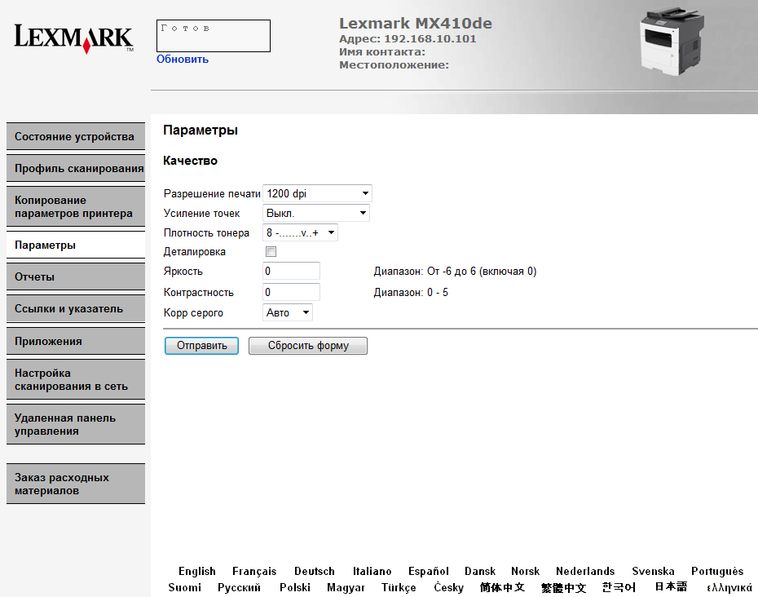
Task: Switch language to Magyar
Action: coord(346,587)
